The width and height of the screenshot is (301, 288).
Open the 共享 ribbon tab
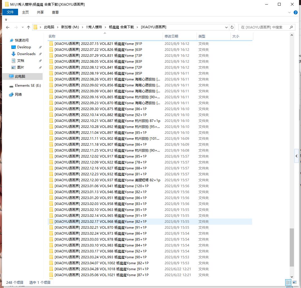(40, 12)
